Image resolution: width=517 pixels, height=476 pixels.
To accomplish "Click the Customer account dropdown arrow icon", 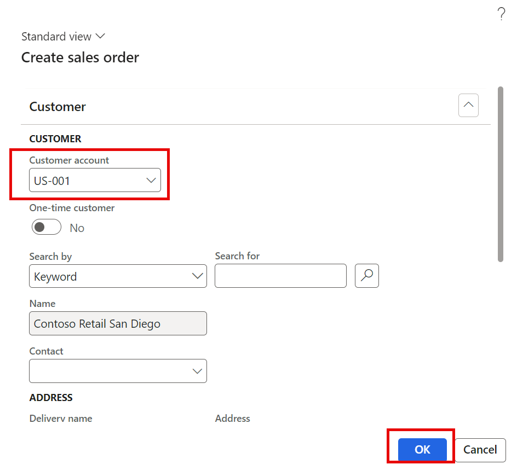I will tap(151, 179).
